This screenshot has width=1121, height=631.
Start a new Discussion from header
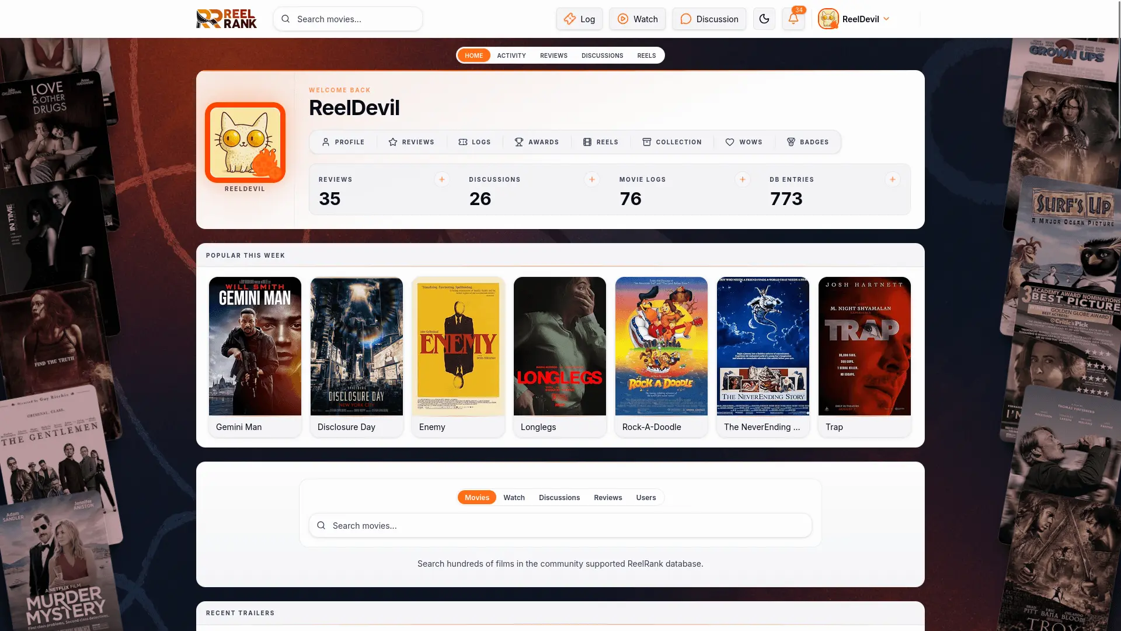pos(709,19)
